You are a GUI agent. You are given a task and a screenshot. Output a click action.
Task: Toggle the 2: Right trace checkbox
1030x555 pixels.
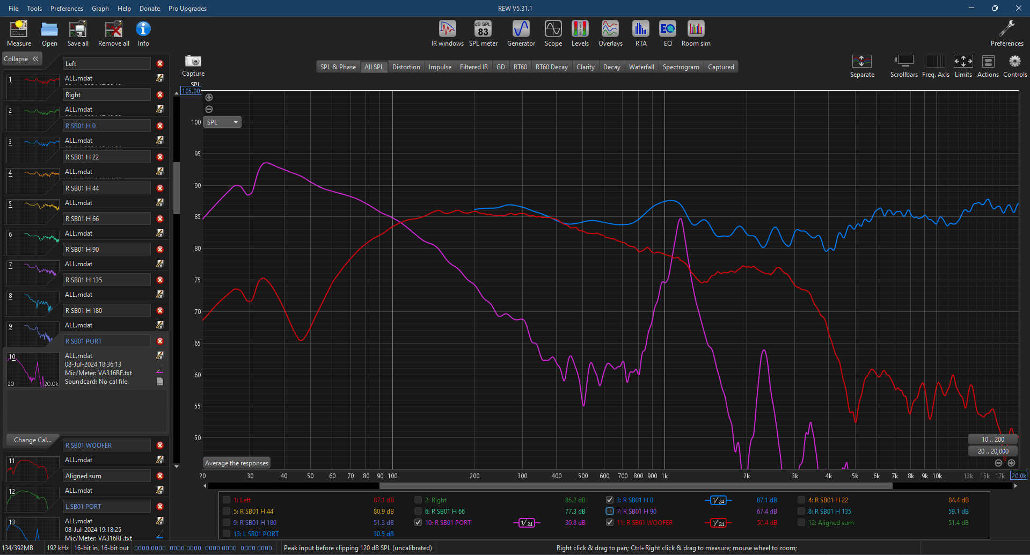coord(418,500)
